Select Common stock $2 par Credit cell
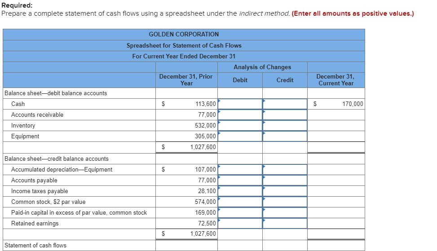The width and height of the screenshot is (437, 251). coord(285,202)
